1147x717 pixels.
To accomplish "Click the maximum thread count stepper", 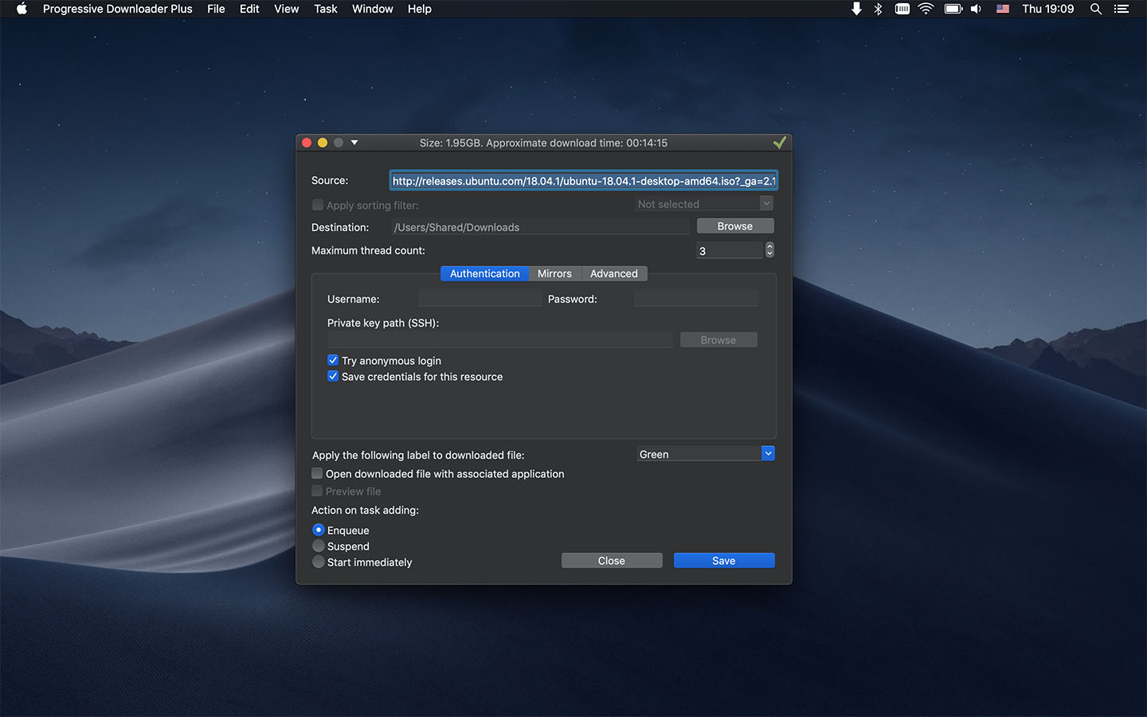I will click(769, 250).
